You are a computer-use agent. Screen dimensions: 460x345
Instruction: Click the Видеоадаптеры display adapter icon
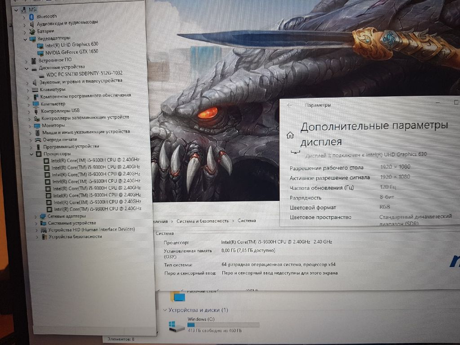click(x=32, y=39)
